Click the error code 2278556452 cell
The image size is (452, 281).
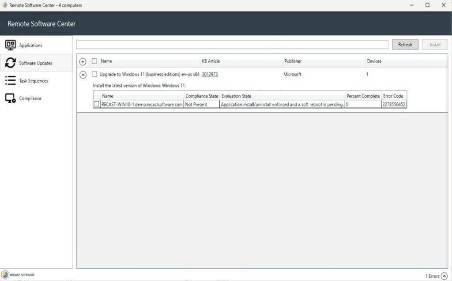click(x=394, y=104)
